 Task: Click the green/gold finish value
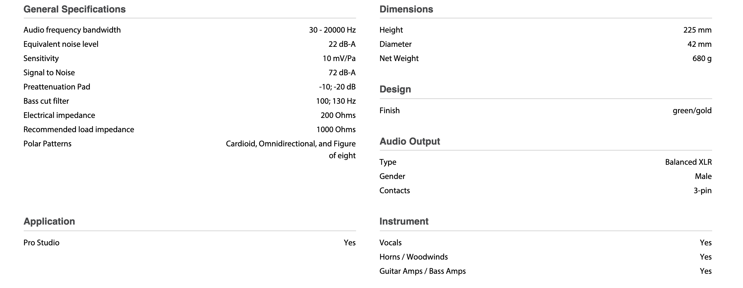tap(692, 111)
